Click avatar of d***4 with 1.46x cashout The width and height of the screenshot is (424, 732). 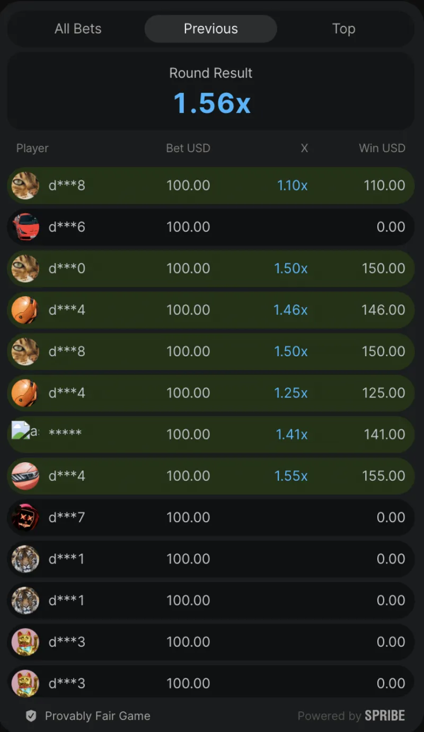click(25, 310)
